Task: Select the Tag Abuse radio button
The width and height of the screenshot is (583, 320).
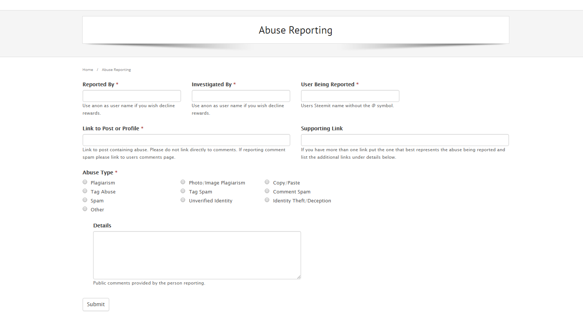Action: point(85,191)
